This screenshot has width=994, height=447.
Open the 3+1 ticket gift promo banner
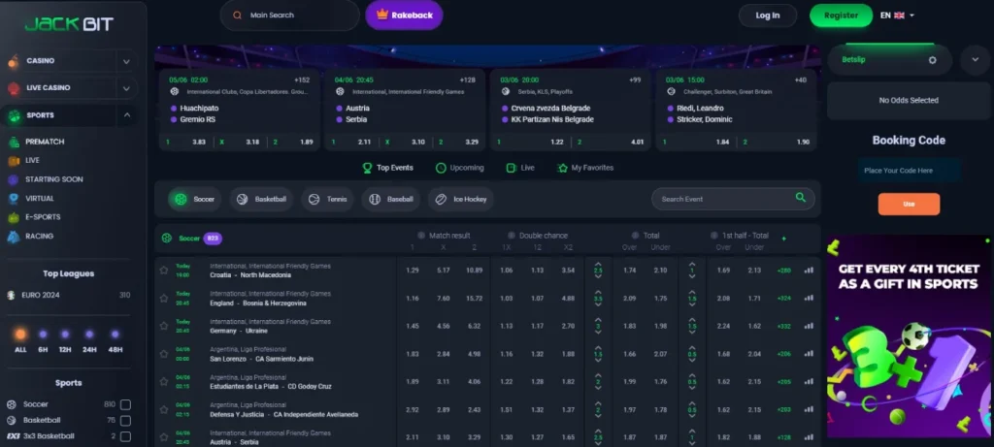[x=909, y=336]
